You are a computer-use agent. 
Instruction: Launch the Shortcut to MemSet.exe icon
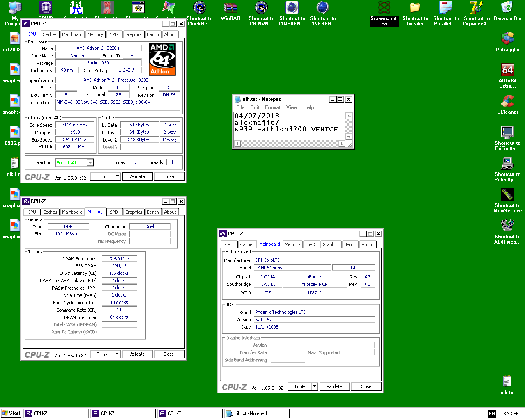[x=507, y=194]
